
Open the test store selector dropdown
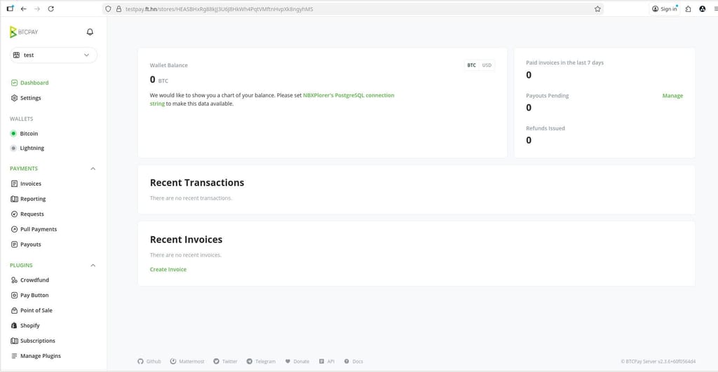53,55
